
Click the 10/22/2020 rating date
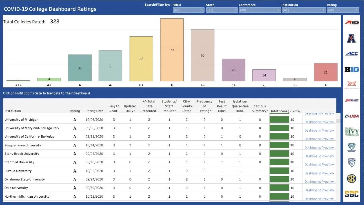pyautogui.click(x=94, y=171)
